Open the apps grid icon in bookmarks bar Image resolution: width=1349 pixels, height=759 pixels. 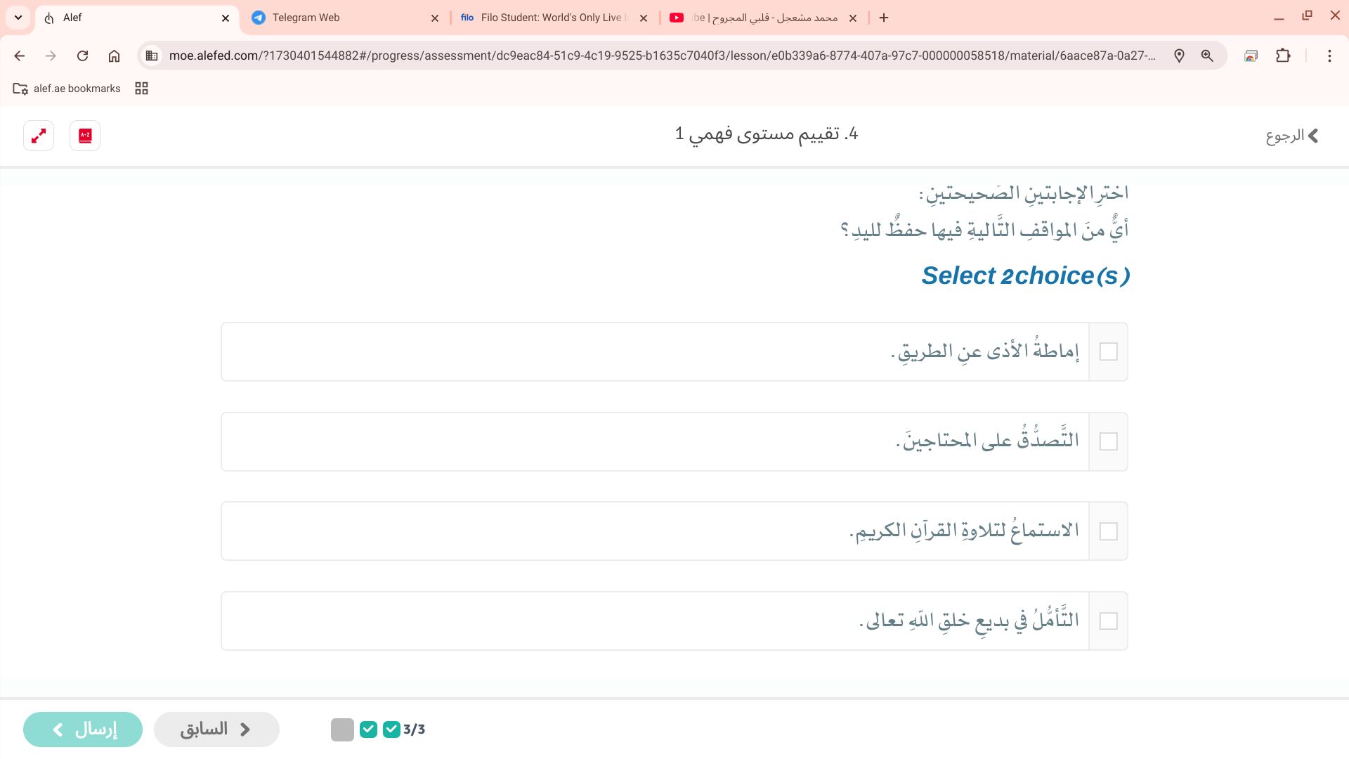point(141,89)
